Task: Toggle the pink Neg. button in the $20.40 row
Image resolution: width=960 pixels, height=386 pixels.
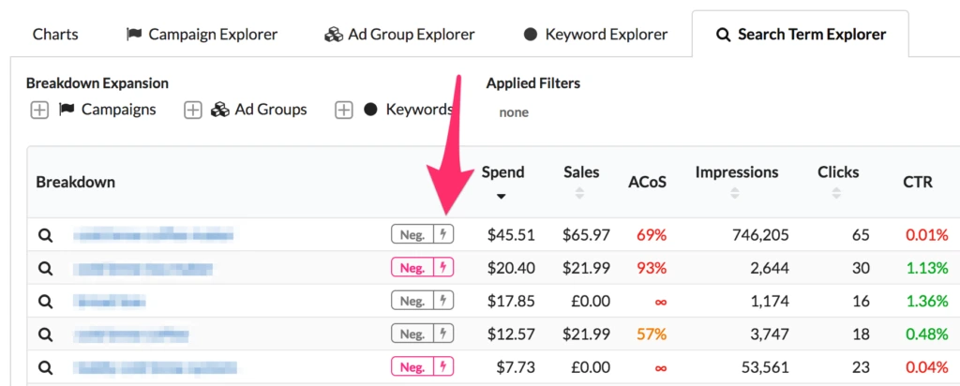Action: (412, 268)
